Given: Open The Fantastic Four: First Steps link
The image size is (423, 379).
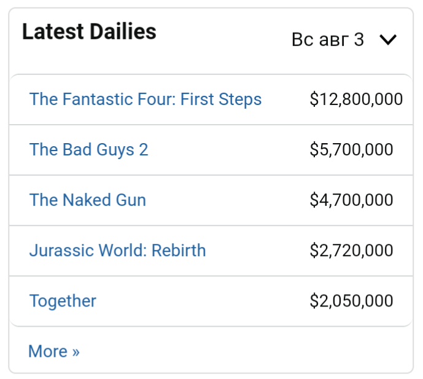Looking at the screenshot, I should tap(146, 99).
